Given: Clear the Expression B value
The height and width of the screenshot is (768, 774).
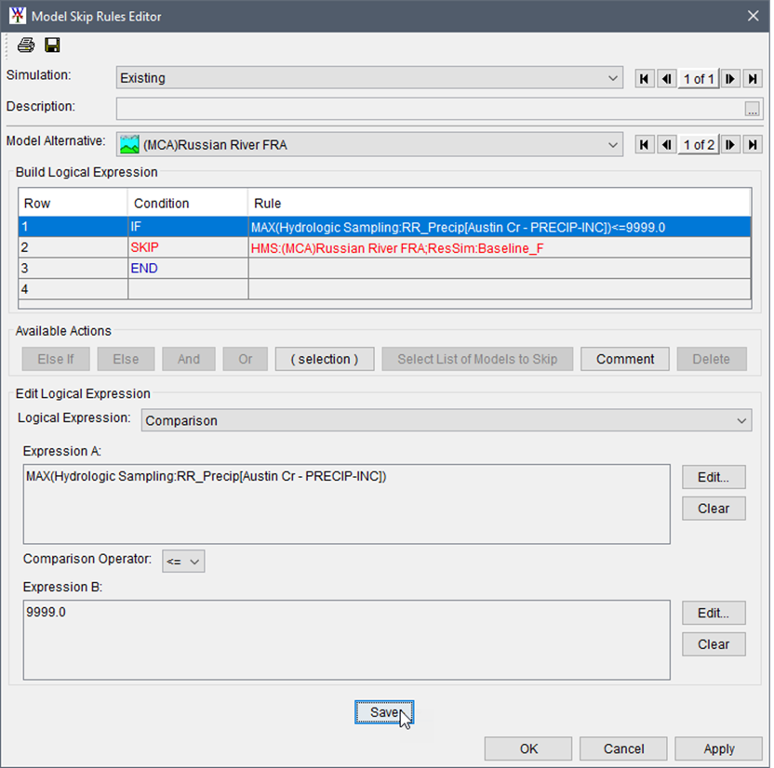Looking at the screenshot, I should pyautogui.click(x=714, y=644).
